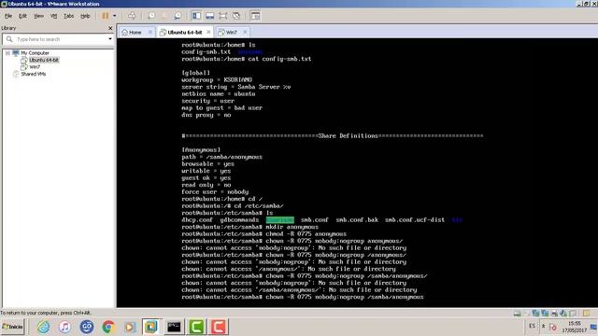This screenshot has height=336, width=598.
Task: Show hidden tray icons arrow
Action: coord(544,327)
